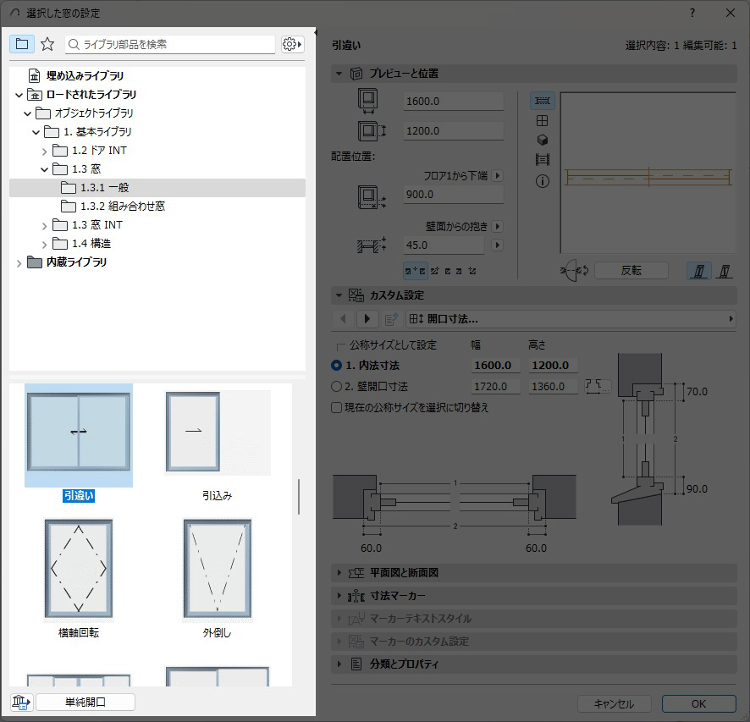Expand the 平面図と断面図 section
750x722 pixels.
[x=339, y=573]
